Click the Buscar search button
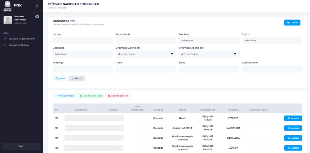The width and height of the screenshot is (310, 153). tap(60, 79)
